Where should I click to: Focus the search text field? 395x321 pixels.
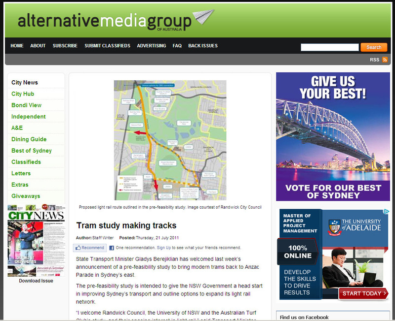pos(329,47)
